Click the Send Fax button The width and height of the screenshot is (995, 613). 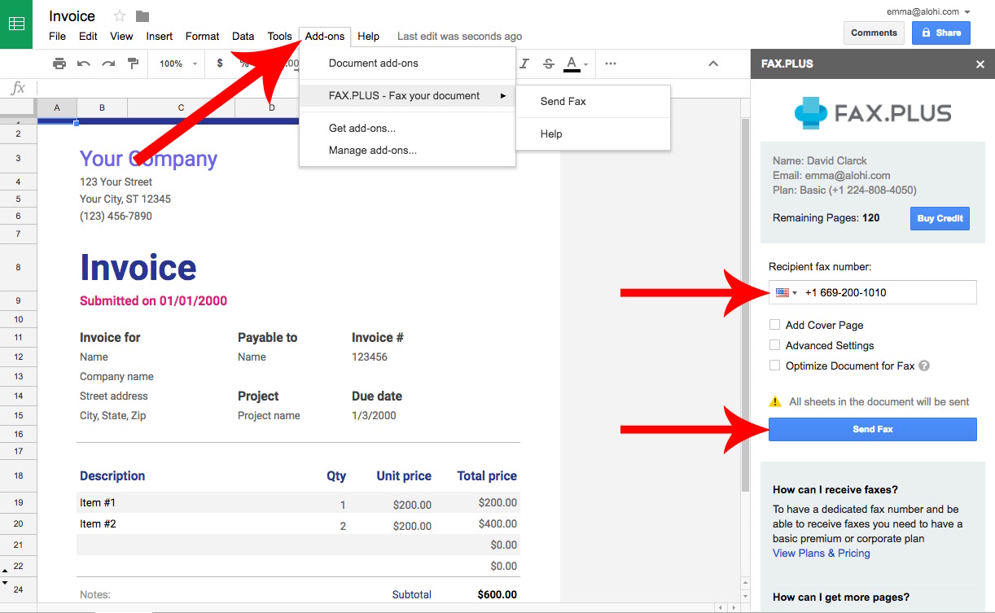pos(872,429)
